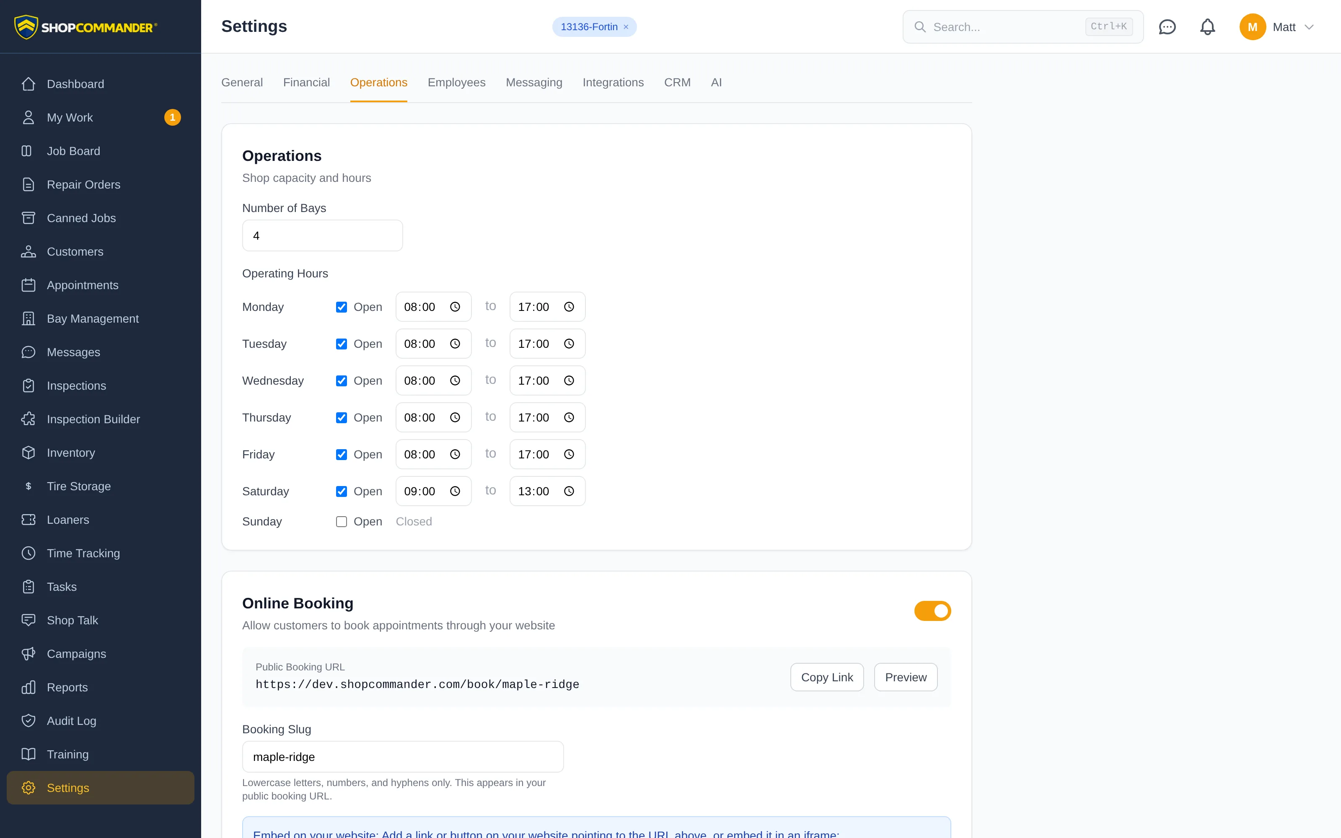Disable the Online Booking toggle
This screenshot has width=1341, height=838.
[932, 611]
